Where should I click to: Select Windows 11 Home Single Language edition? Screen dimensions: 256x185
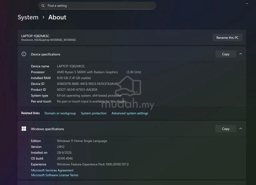coord(82,141)
